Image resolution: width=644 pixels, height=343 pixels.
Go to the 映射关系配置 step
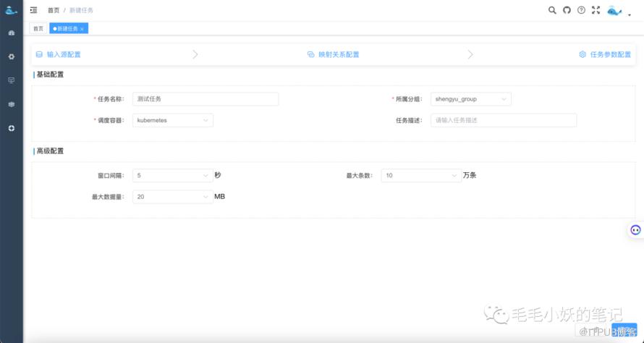[x=334, y=54]
